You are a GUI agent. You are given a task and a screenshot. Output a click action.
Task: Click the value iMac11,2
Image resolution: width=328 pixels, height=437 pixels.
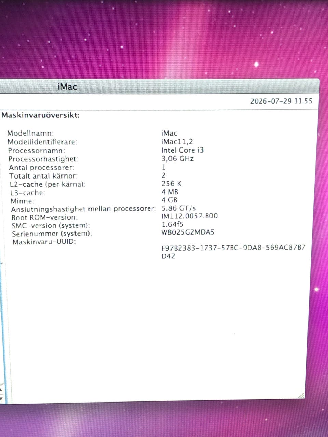coord(177,141)
